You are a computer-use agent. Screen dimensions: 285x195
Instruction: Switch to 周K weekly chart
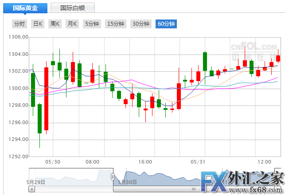[55, 24]
